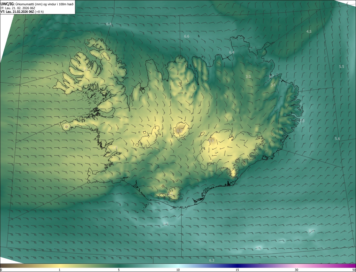This screenshot has width=356, height=272.
Task: Click the colorbar tick label 0
Action: coord(1,270)
